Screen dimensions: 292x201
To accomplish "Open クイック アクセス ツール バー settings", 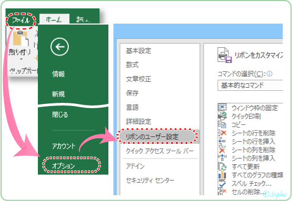I will point(160,151).
